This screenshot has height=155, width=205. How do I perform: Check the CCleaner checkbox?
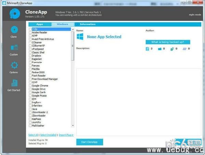click(x=30, y=43)
